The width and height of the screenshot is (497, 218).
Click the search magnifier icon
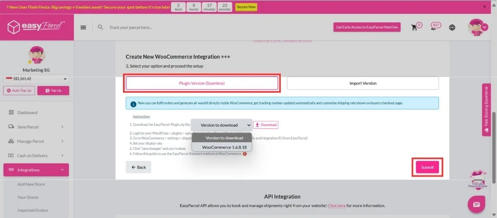(x=100, y=27)
